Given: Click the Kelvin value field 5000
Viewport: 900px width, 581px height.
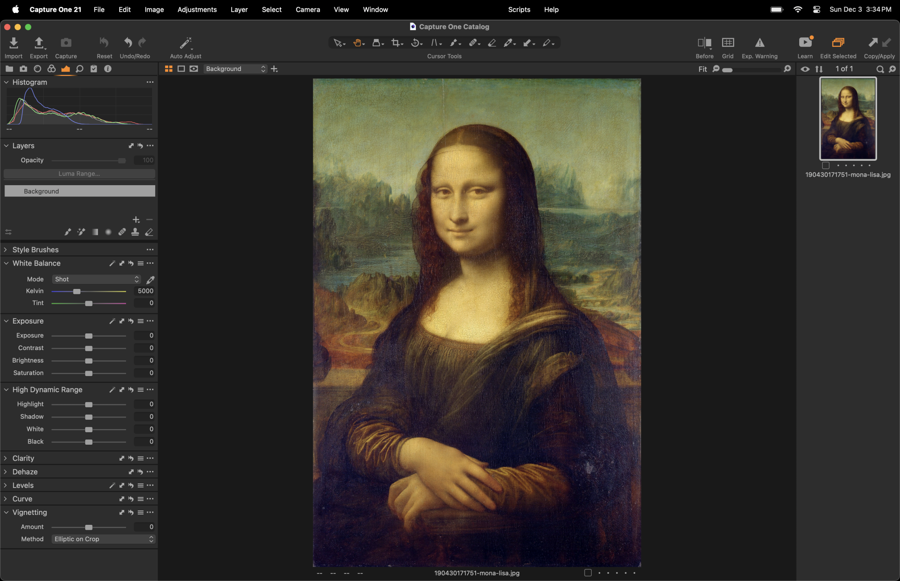Looking at the screenshot, I should click(144, 291).
